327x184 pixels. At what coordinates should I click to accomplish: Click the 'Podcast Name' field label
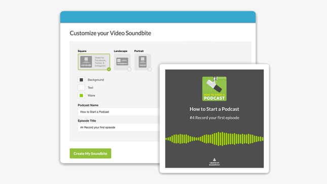click(88, 105)
